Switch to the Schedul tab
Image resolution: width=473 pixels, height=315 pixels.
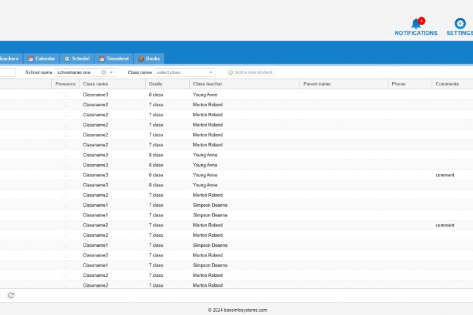[x=78, y=58]
